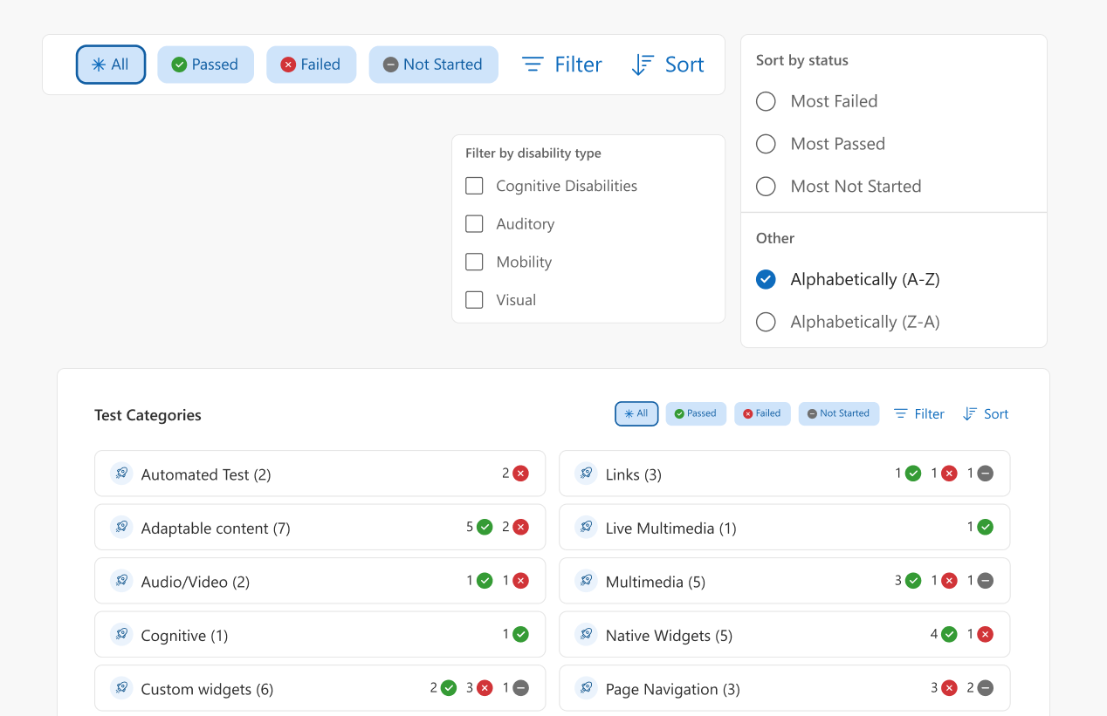Select the large Passed filter chip
Screen dimensions: 1107x716
(205, 65)
